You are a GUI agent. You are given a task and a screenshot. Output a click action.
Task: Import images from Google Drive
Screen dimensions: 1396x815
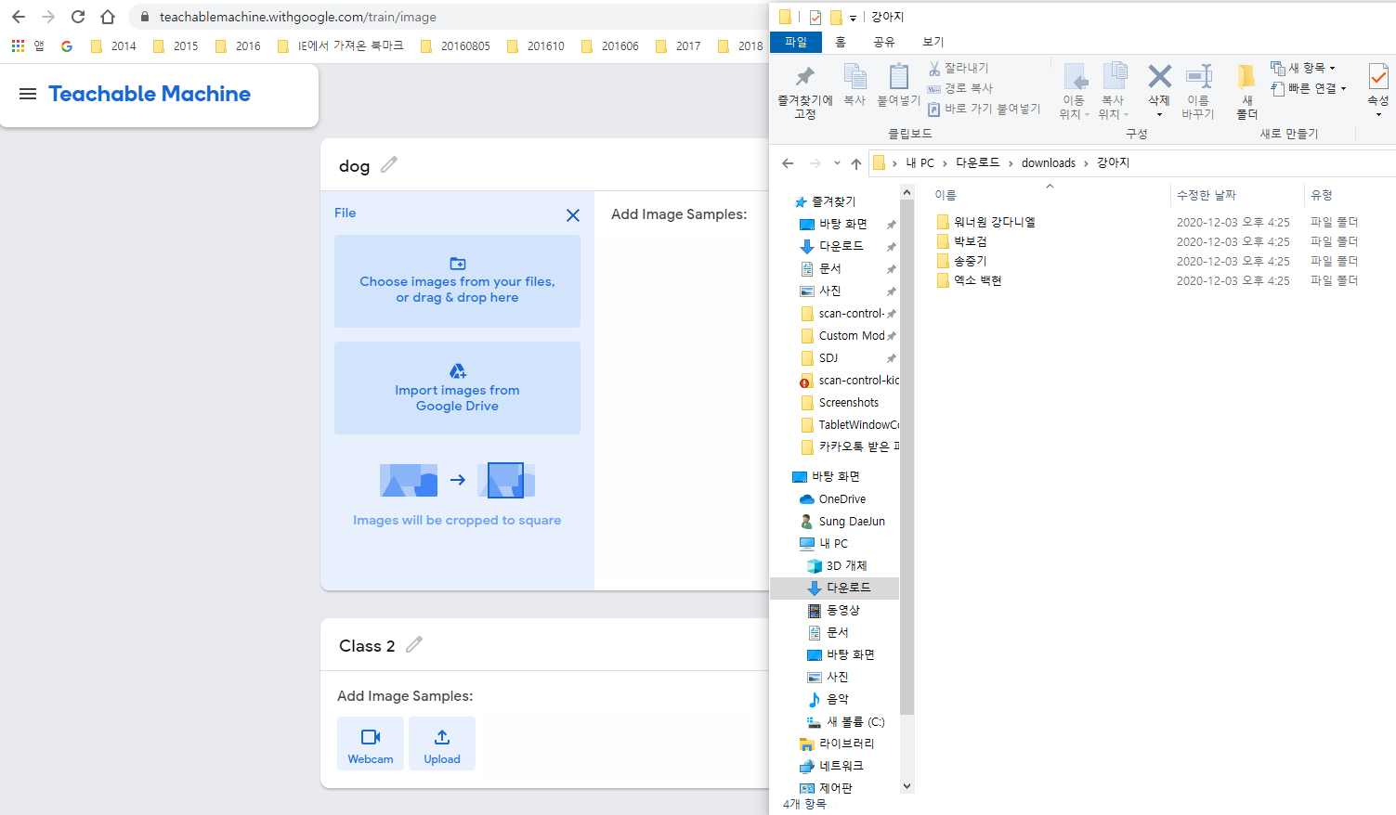[x=457, y=388]
